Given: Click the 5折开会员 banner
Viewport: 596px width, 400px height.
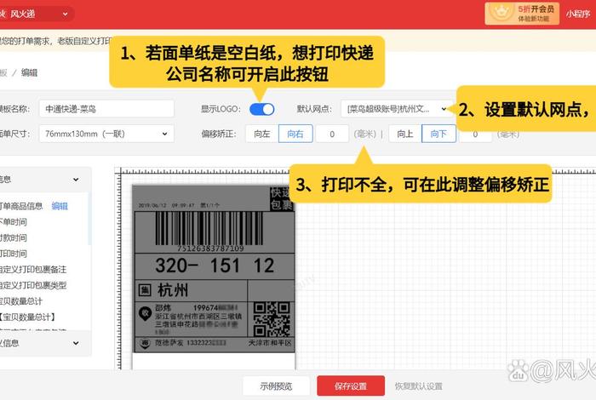Looking at the screenshot, I should click(x=522, y=14).
